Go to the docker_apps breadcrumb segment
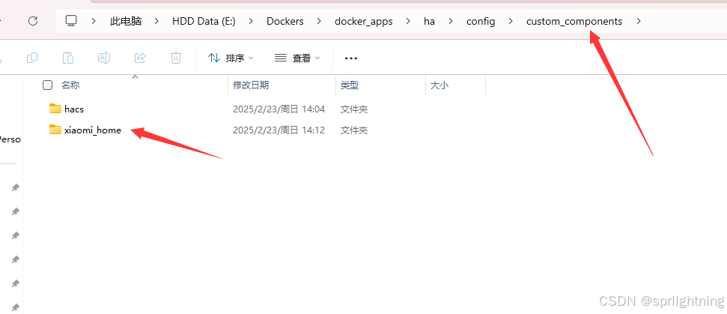 click(x=364, y=21)
